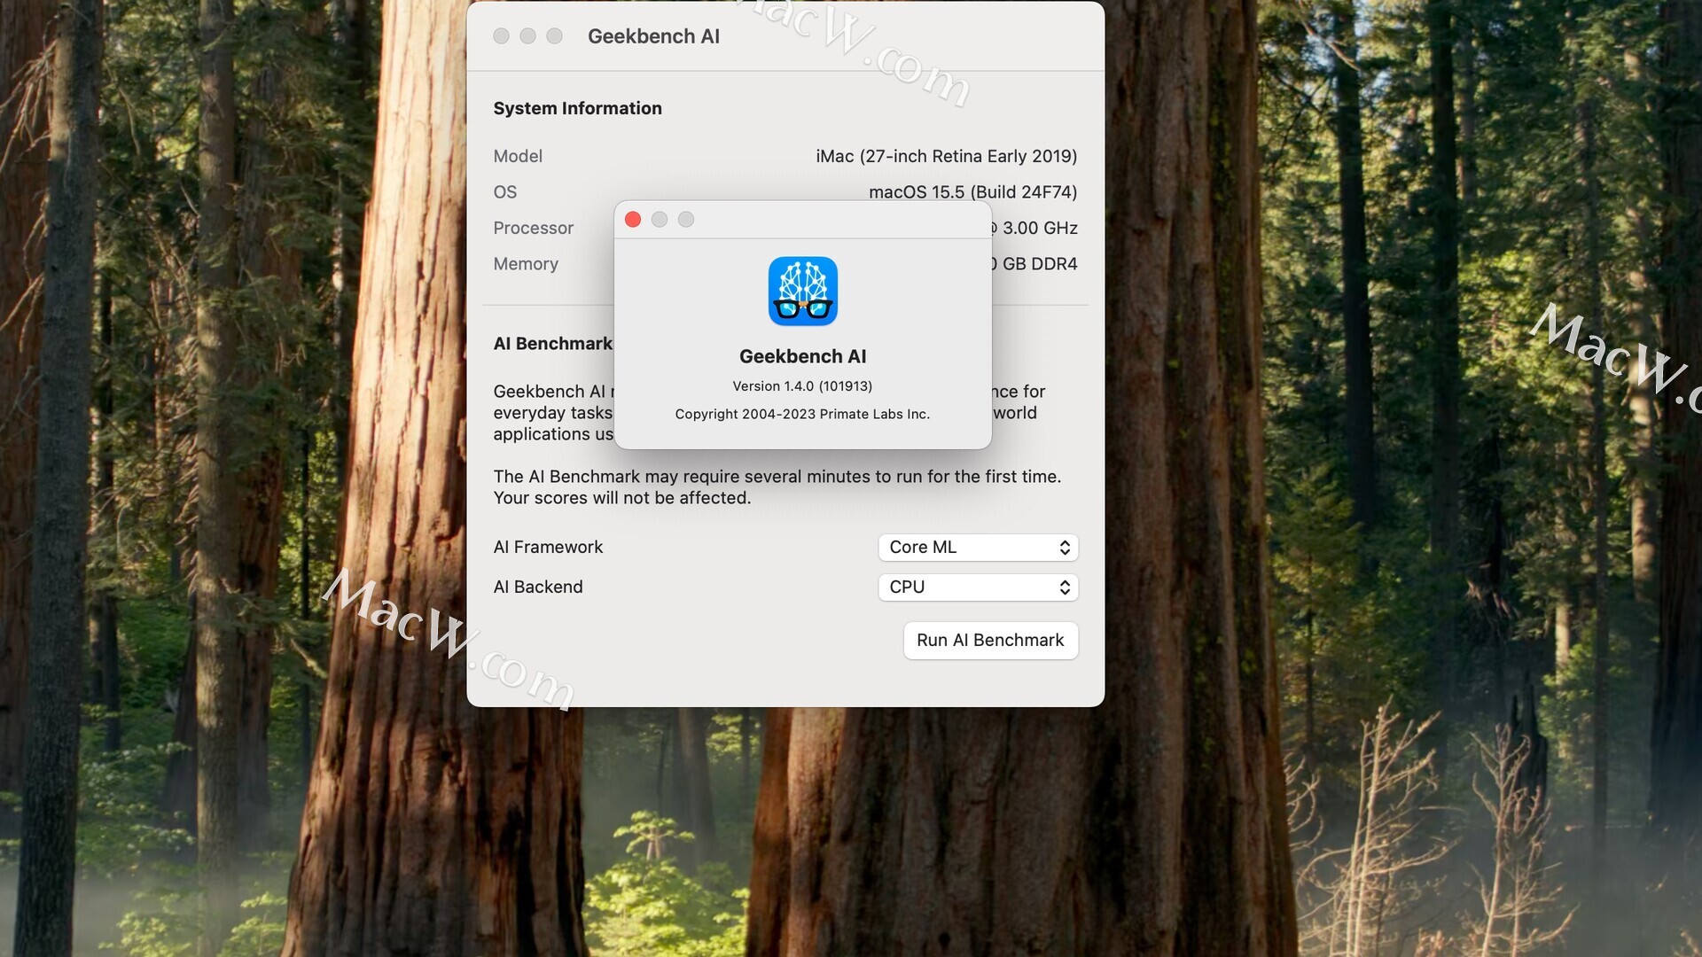Image resolution: width=1702 pixels, height=957 pixels.
Task: Click the Model label
Action: 518,156
